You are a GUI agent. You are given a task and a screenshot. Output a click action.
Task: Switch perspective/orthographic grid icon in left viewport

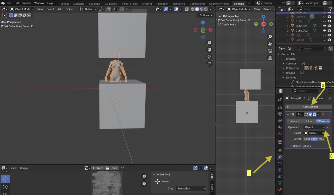click(209, 64)
